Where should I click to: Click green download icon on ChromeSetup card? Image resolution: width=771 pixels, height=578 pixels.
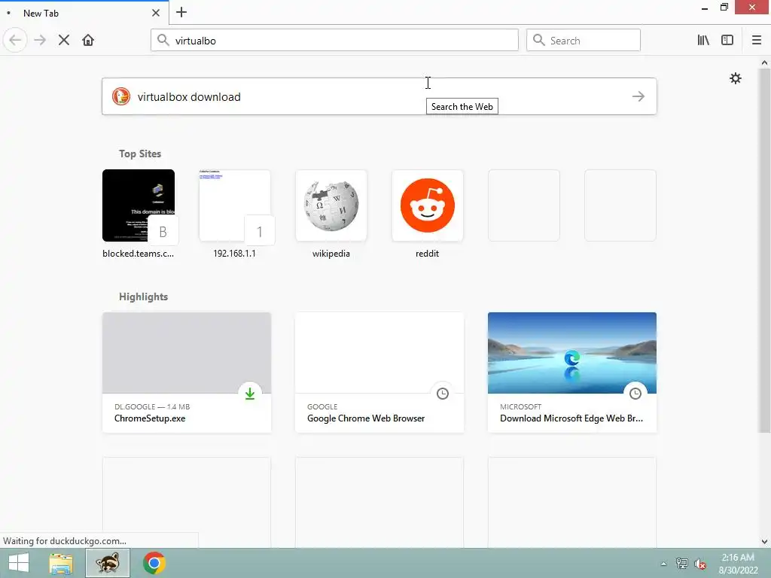250,393
